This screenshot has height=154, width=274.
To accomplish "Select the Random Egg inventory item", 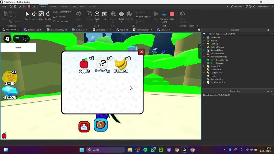I will click(x=102, y=65).
